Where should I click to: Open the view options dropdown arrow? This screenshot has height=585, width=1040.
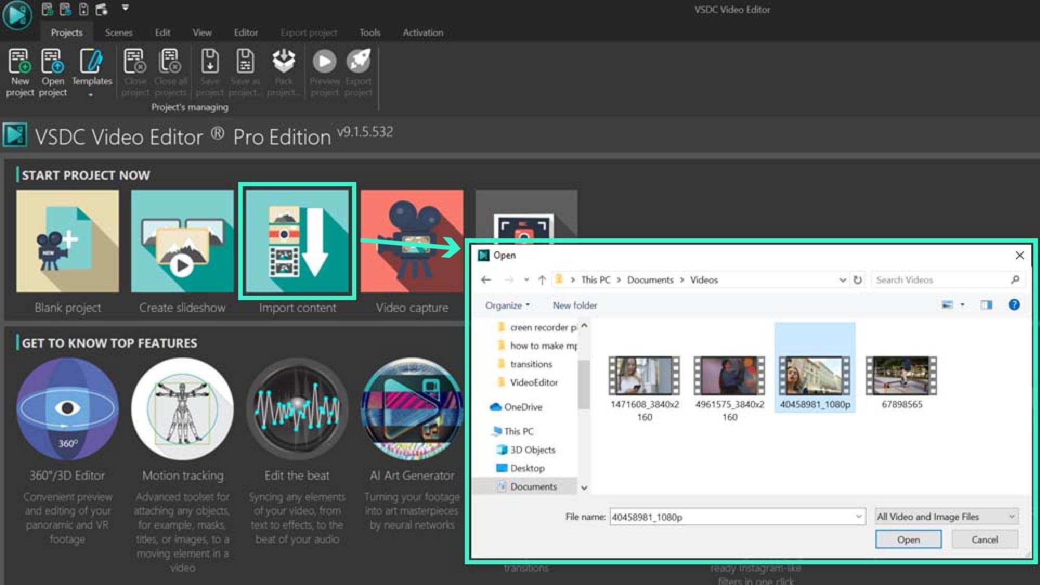(962, 305)
